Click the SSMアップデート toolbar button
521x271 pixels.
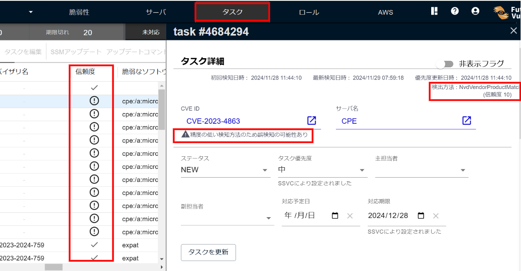[x=76, y=52]
